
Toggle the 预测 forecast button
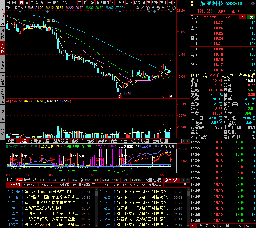click(x=155, y=3)
